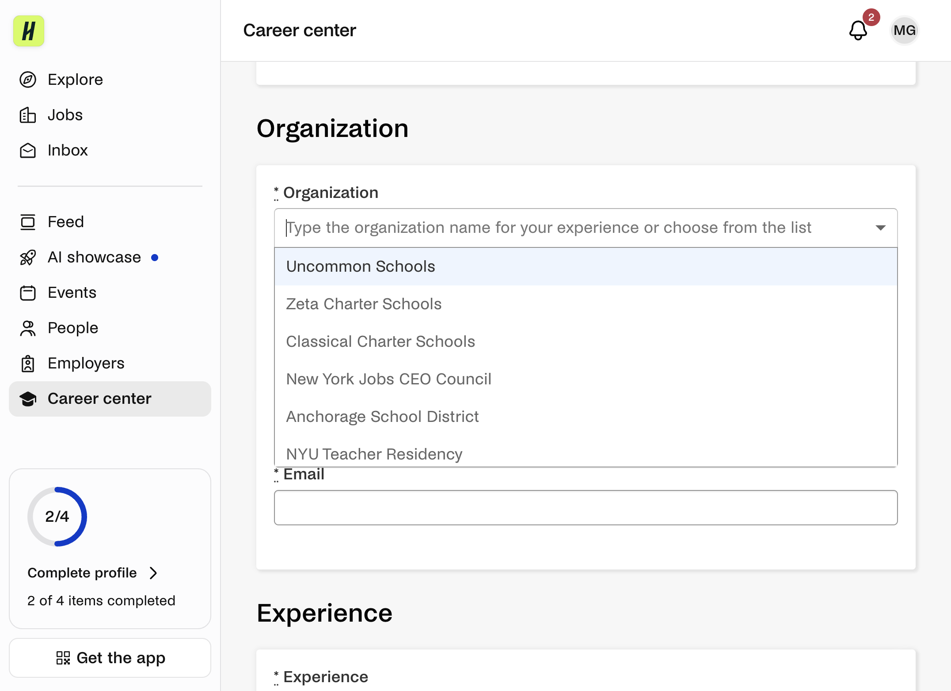Screen dimensions: 951x691
Task: Click the Email input field
Action: pyautogui.click(x=586, y=508)
